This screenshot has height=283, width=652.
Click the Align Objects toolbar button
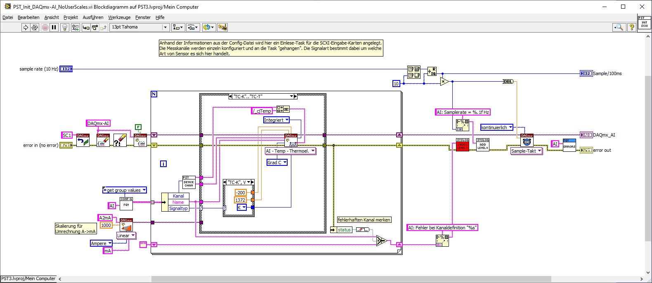click(x=178, y=27)
